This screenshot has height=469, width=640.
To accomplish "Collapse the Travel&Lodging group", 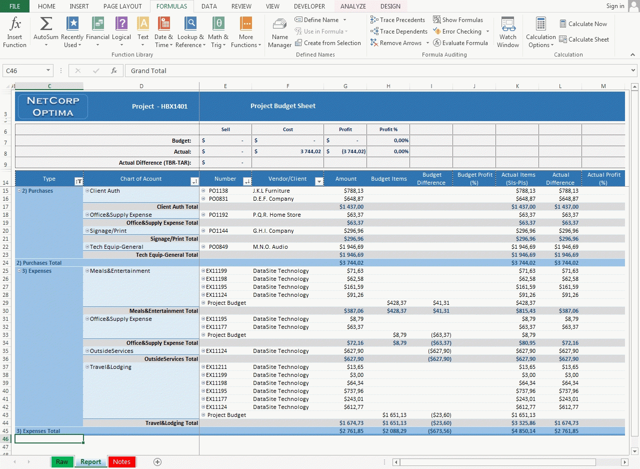I will coord(87,367).
